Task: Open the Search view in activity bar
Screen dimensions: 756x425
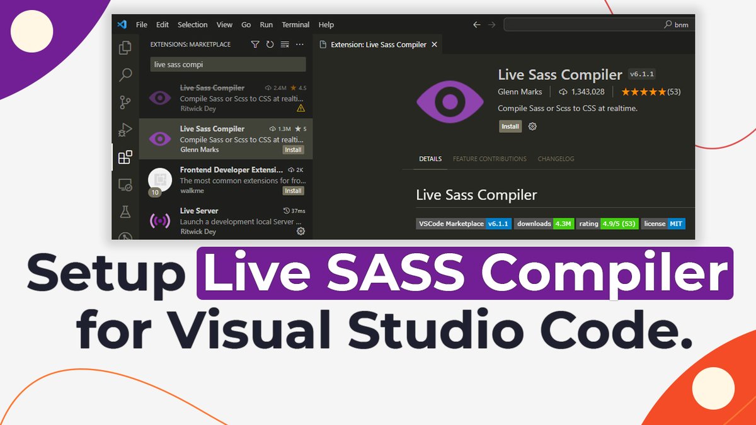Action: (x=125, y=75)
